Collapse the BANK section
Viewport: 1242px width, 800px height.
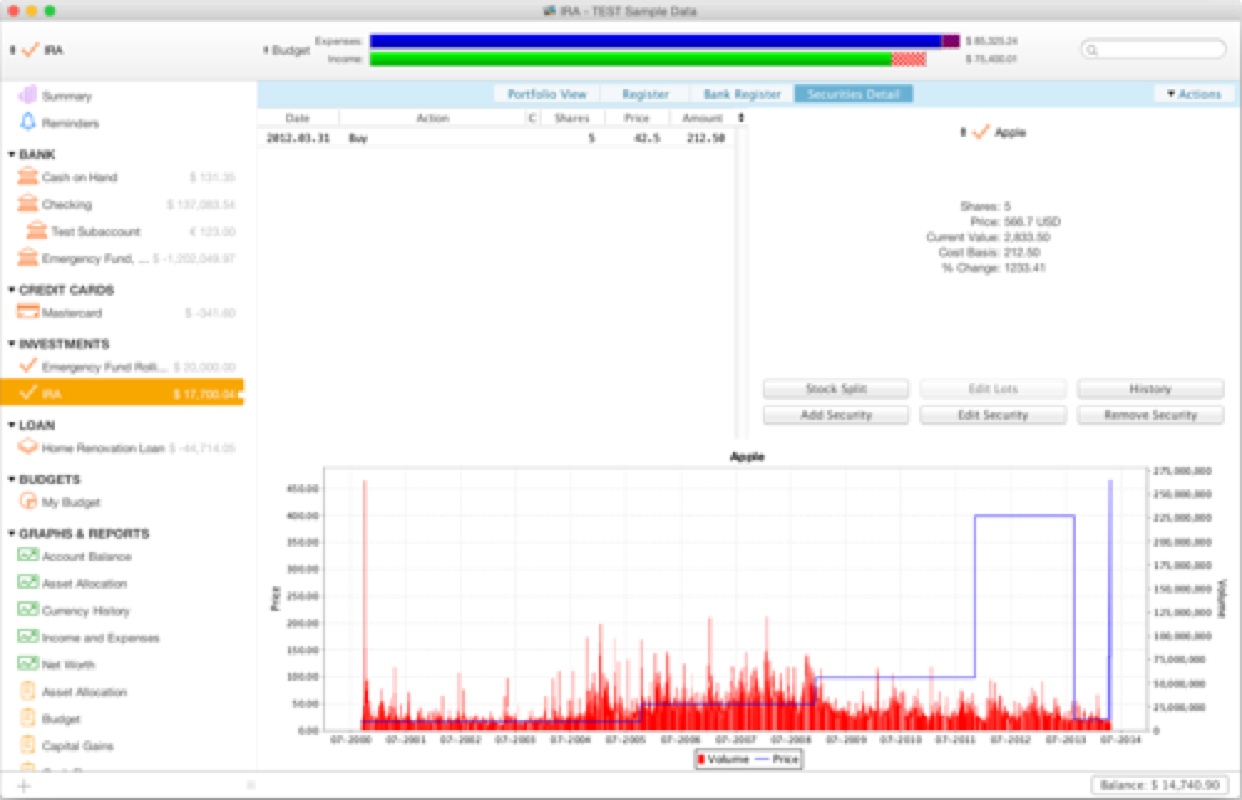click(12, 154)
